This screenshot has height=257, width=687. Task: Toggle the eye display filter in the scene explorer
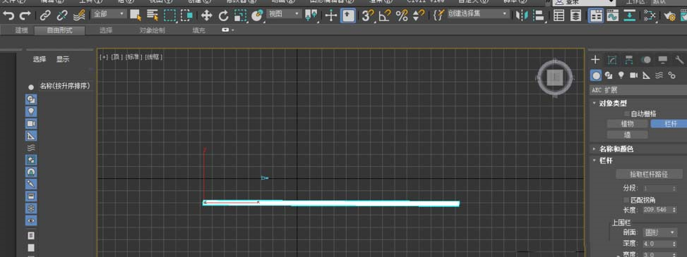31,220
